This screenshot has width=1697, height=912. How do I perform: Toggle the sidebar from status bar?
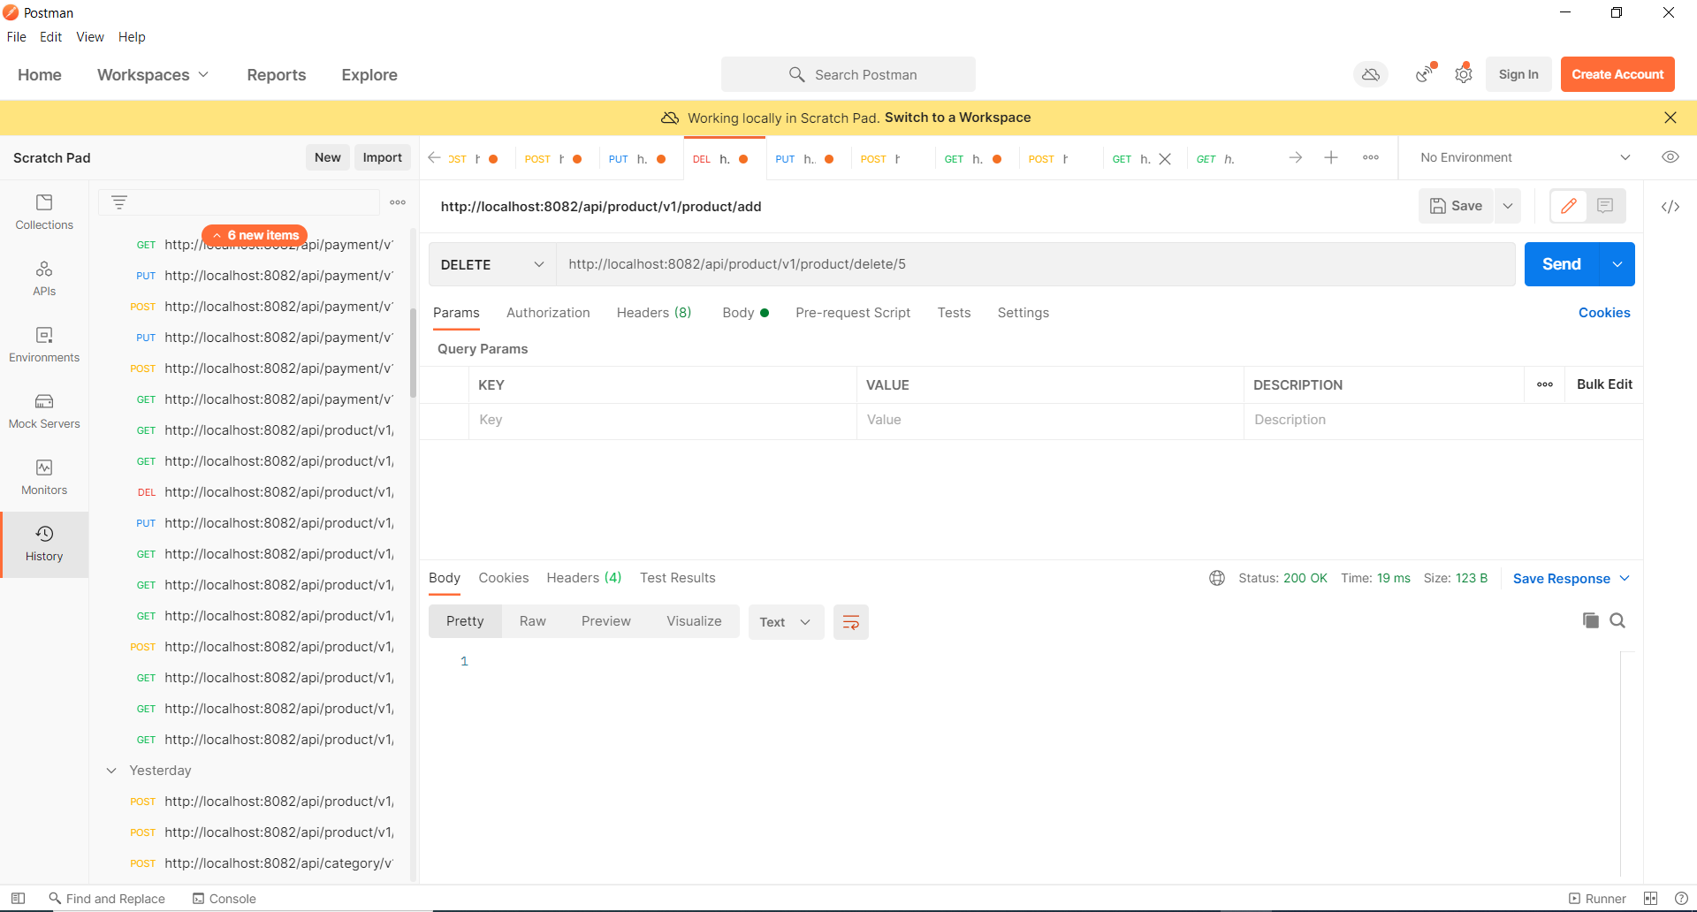18,898
